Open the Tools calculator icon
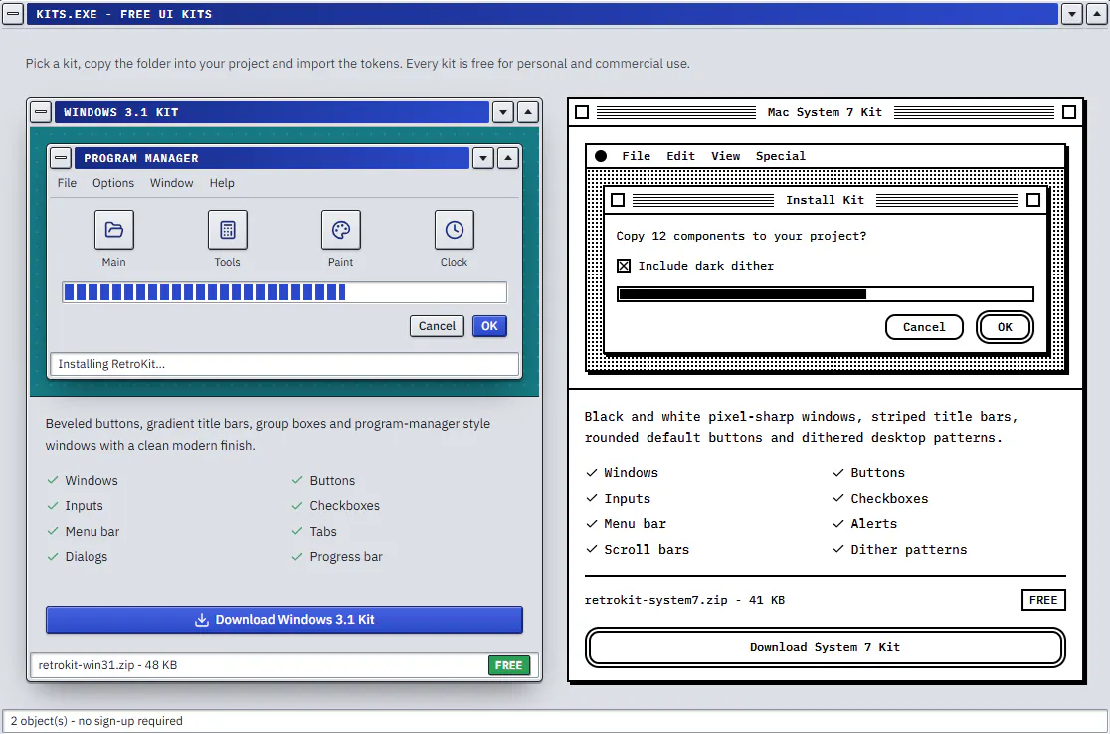Screen dimensions: 1110x734 click(227, 230)
